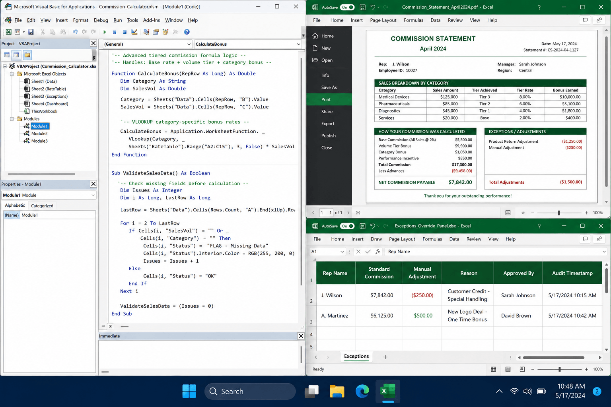Select the Exceptions sheet tab

(x=356, y=357)
